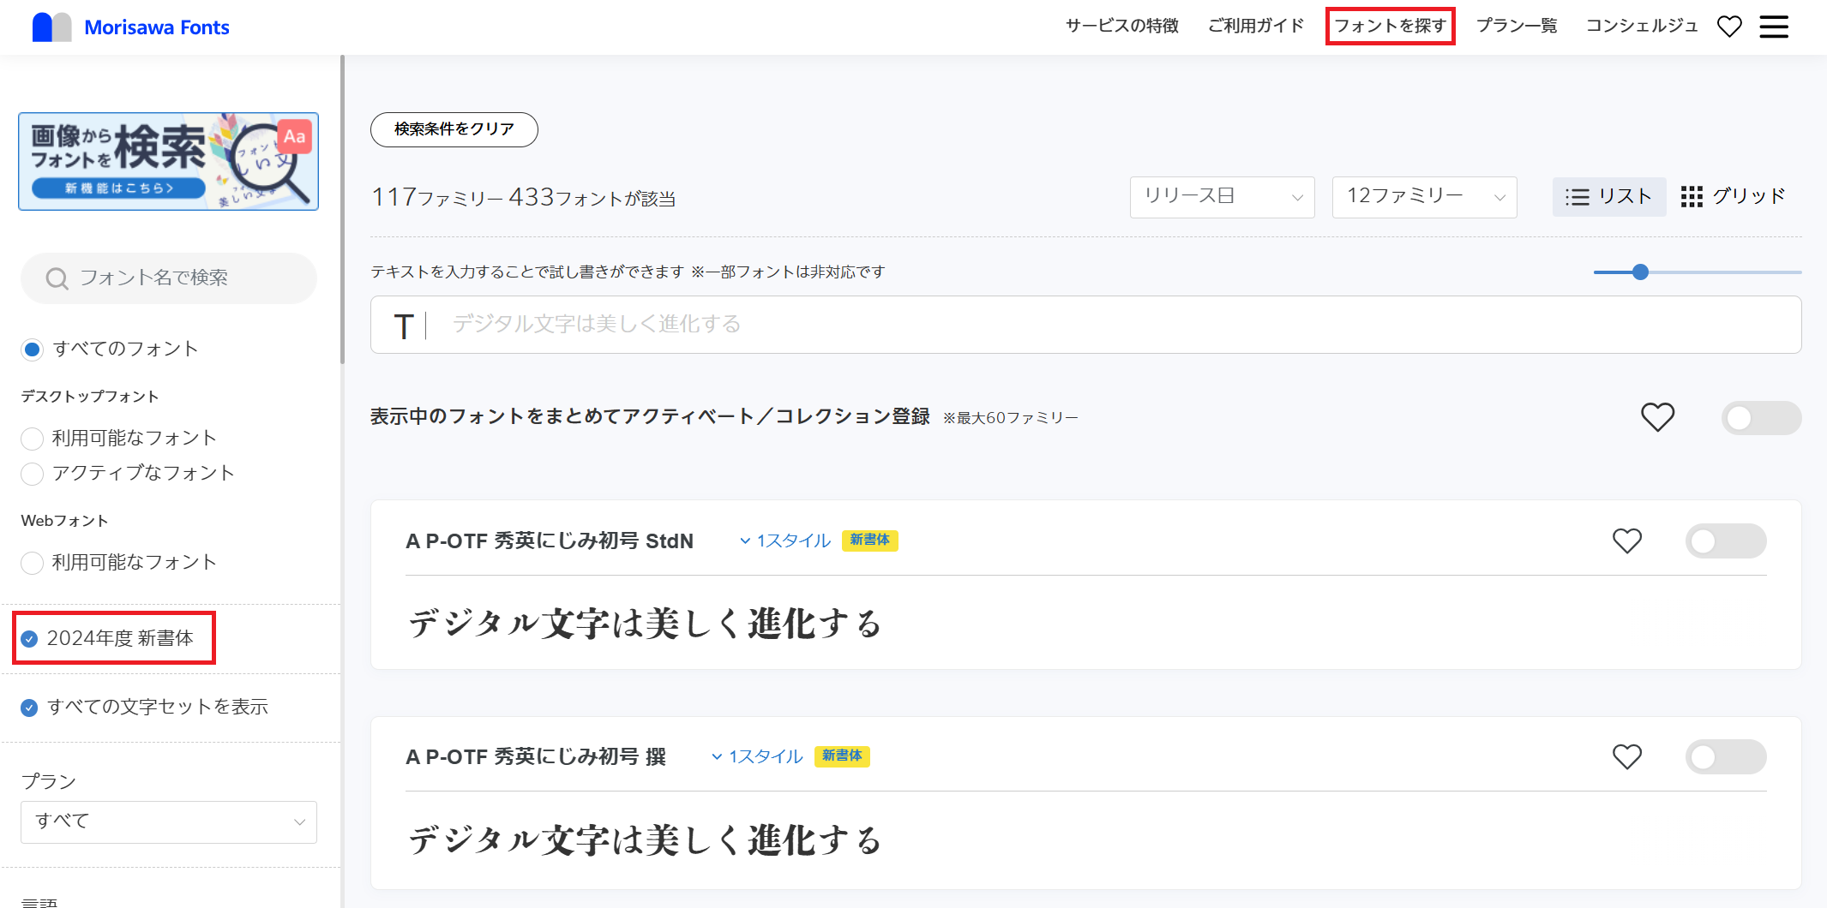This screenshot has height=908, width=1827.
Task: Click the magnifier icon in font search
Action: pos(57,278)
